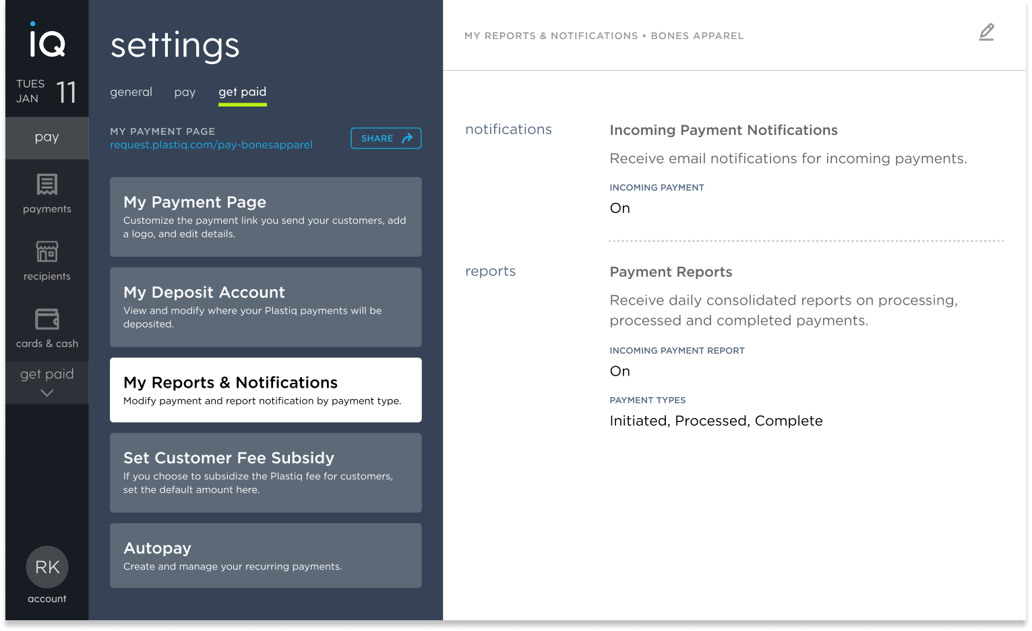Open the My Payment Page card
This screenshot has width=1032, height=631.
pos(266,217)
